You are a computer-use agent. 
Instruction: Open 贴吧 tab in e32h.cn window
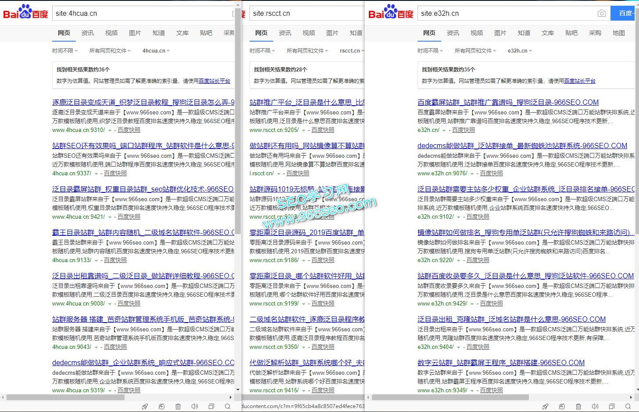(571, 33)
